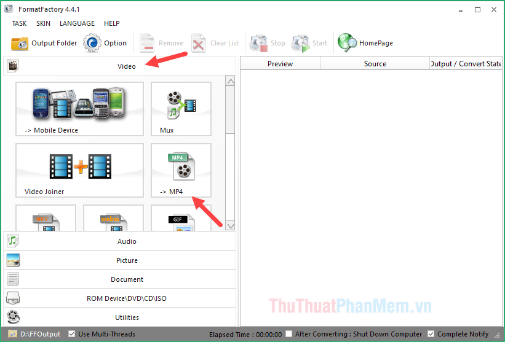Click the Source column header
The image size is (505, 342).
(375, 64)
